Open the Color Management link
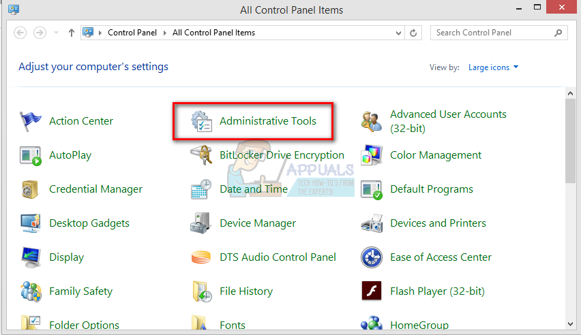The image size is (581, 335). pos(436,155)
